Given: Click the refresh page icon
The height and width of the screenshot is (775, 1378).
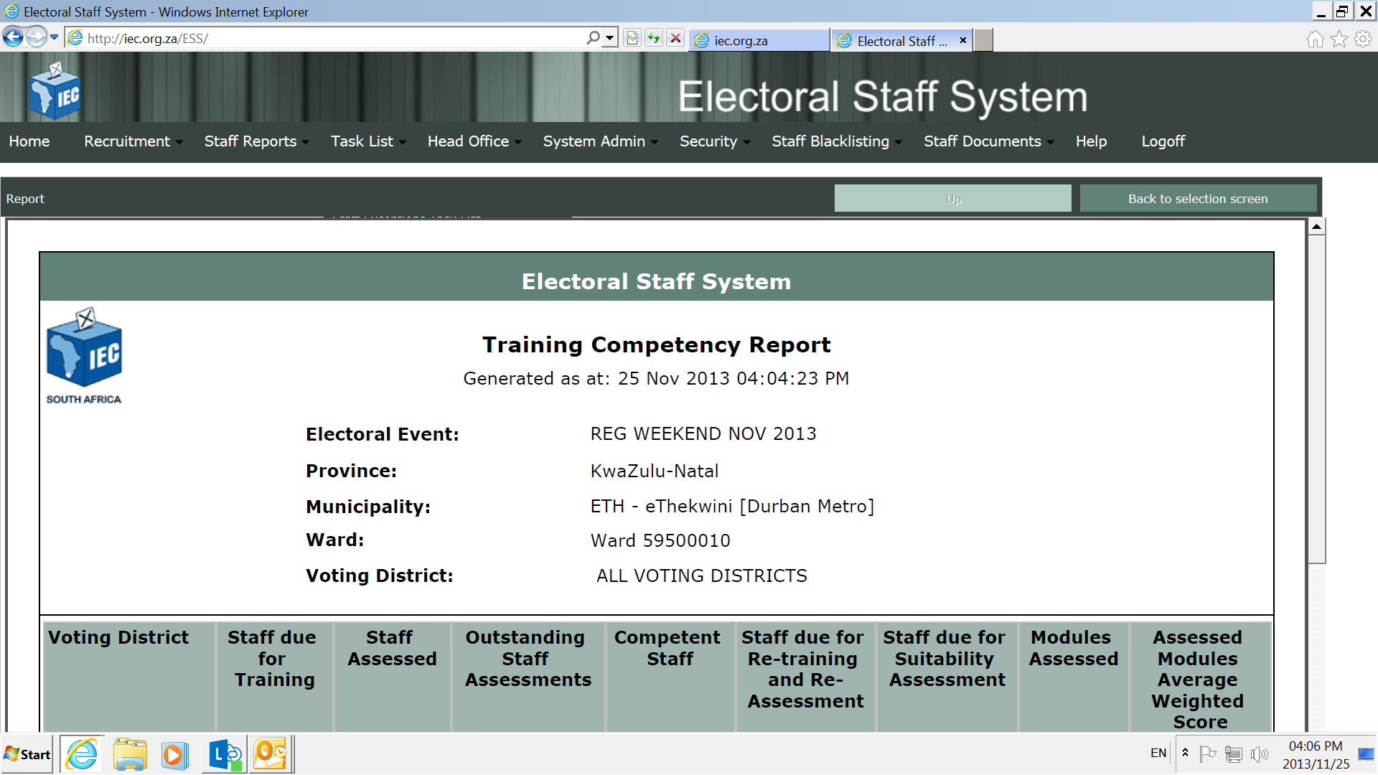Looking at the screenshot, I should (654, 38).
